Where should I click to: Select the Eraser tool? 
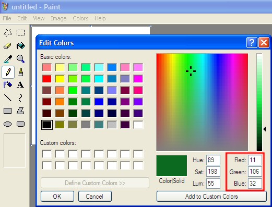tap(8, 46)
